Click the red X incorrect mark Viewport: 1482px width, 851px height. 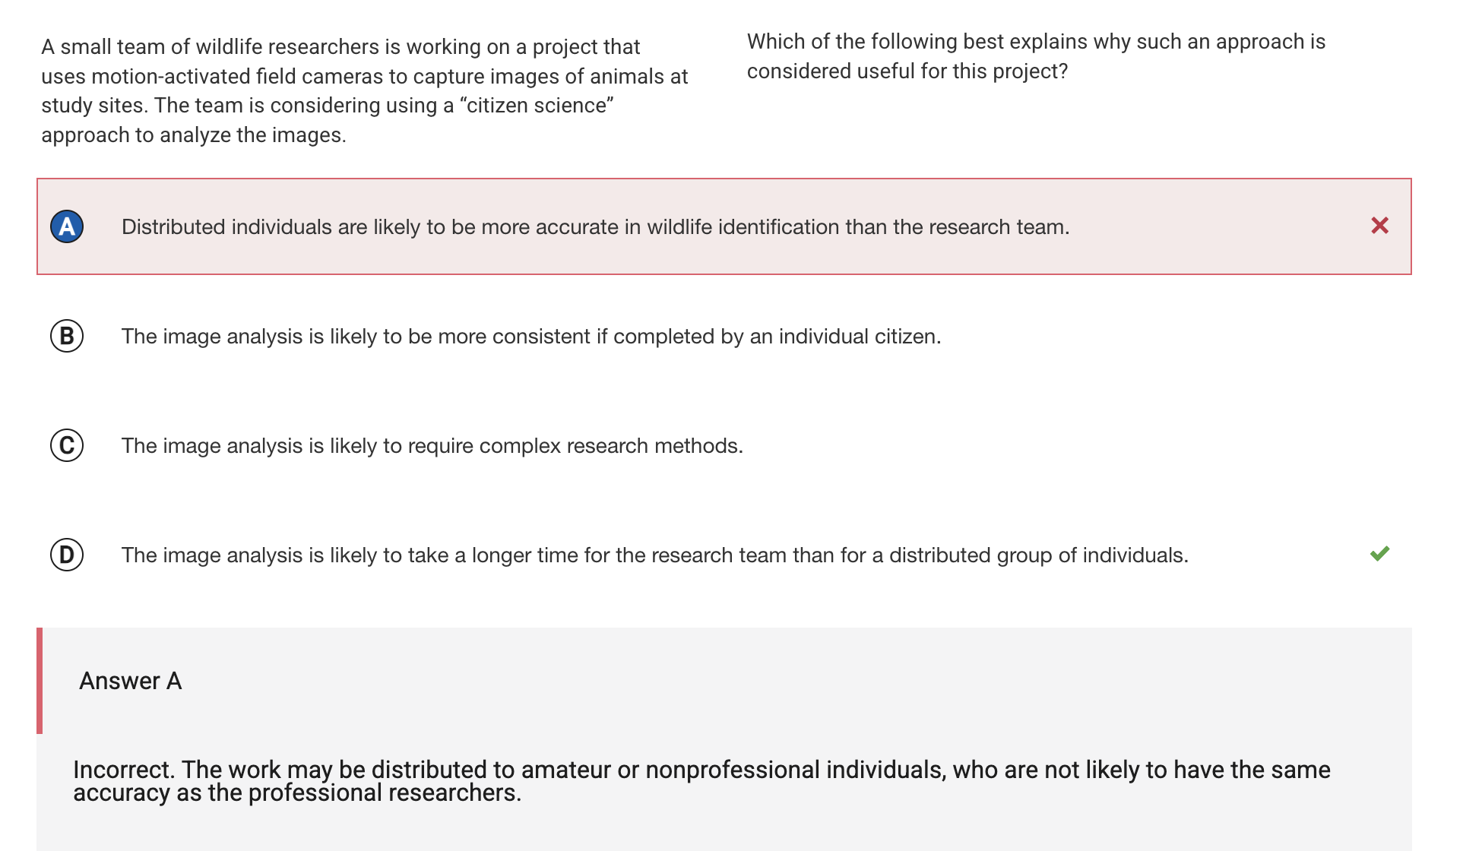coord(1379,226)
